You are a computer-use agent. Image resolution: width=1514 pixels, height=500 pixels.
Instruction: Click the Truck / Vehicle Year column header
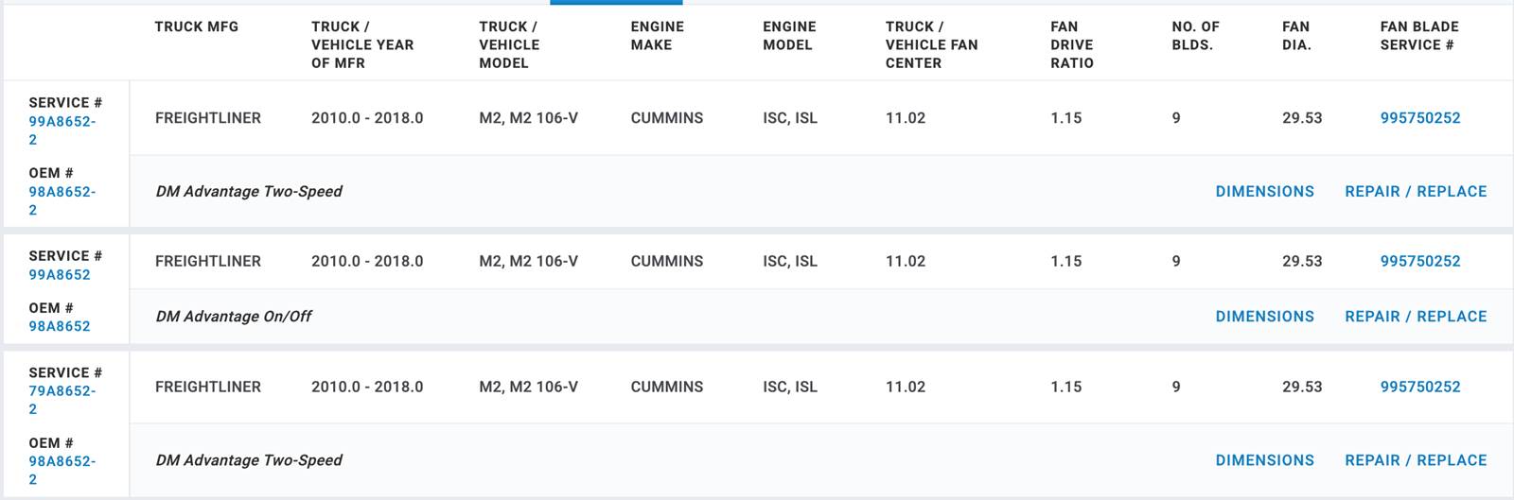[362, 44]
